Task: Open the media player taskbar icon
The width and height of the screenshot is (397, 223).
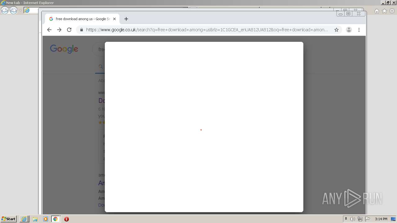Action: [46, 219]
